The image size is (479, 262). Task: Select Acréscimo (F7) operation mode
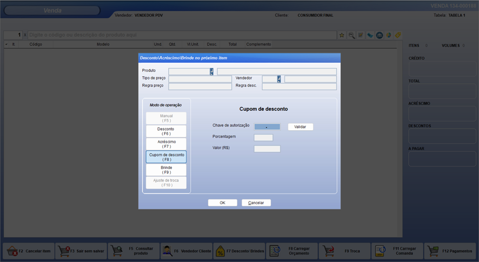pyautogui.click(x=166, y=144)
